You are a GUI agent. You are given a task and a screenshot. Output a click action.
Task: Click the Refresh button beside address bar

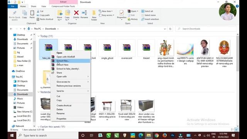tap(170, 29)
